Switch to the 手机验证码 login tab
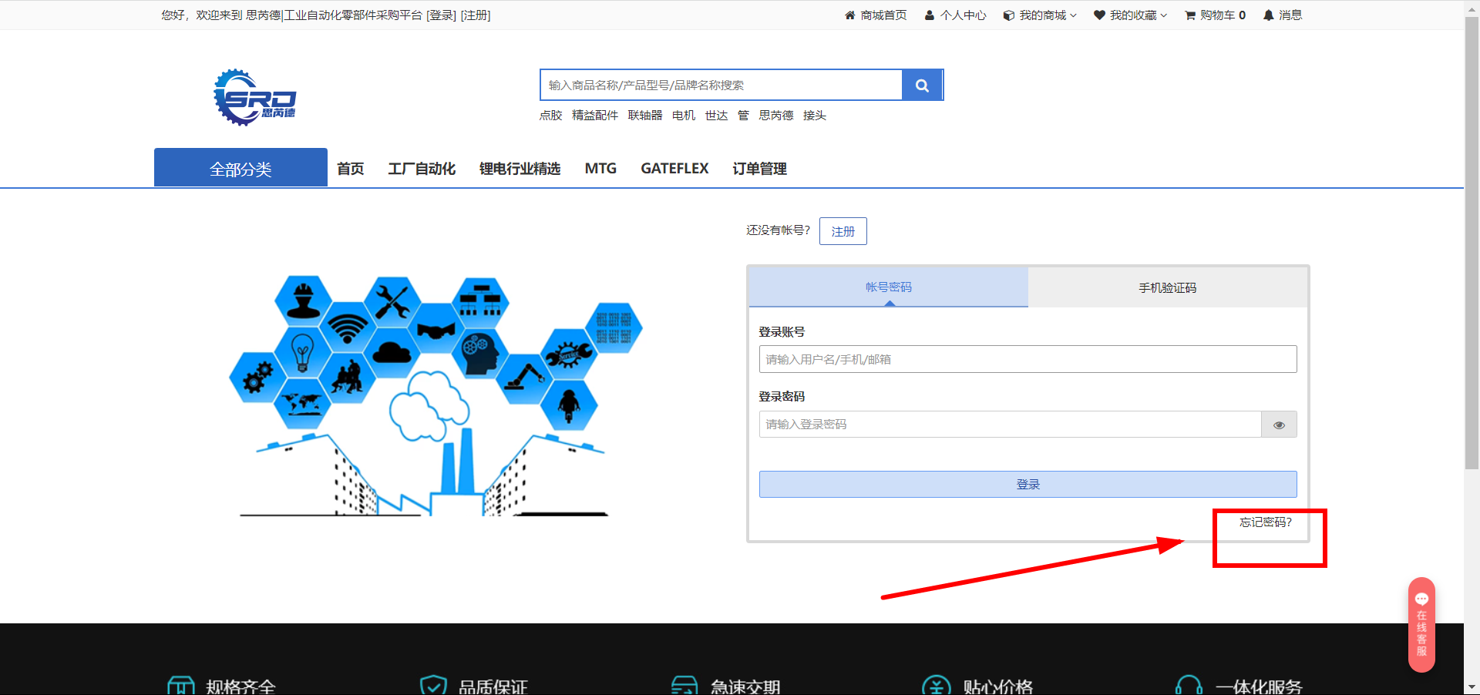Viewport: 1480px width, 695px height. click(x=1167, y=287)
